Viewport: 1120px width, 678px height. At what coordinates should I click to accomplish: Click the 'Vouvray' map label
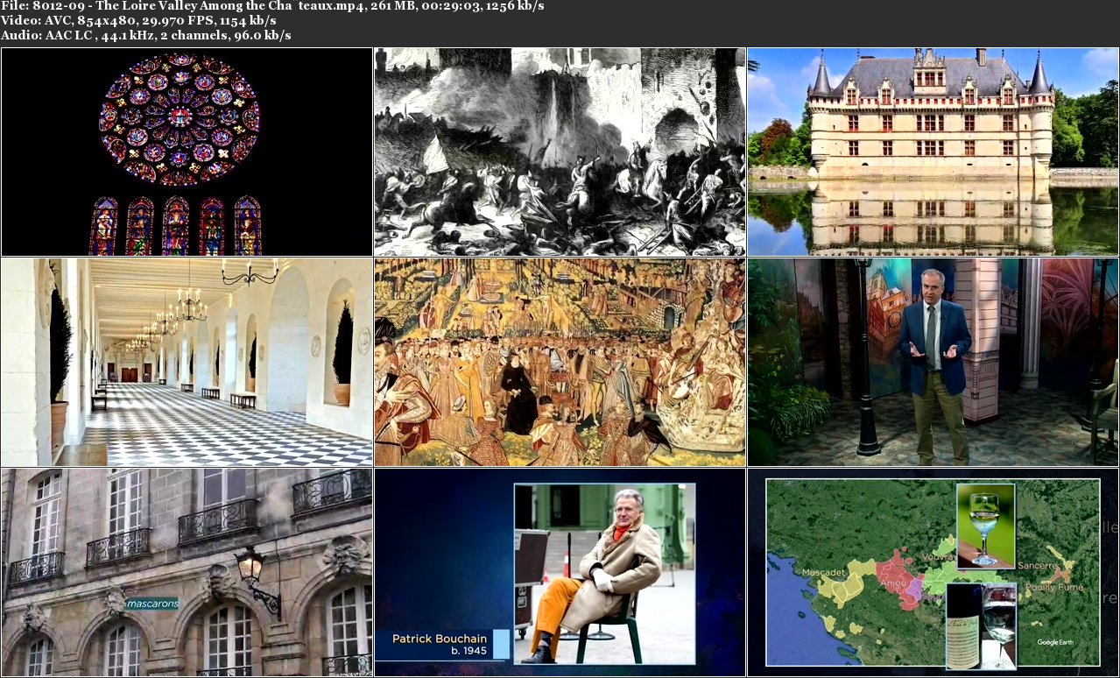[940, 557]
